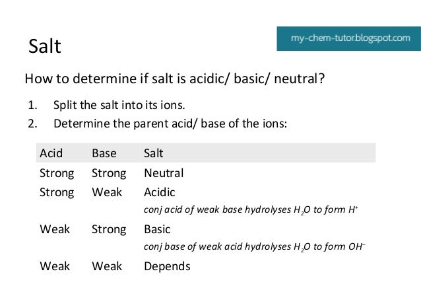Click Weak acid cell in the Depends row
The image size is (421, 292).
(55, 266)
